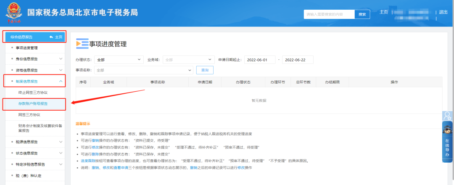Open 存款账户账号报告 submenu item
The image size is (454, 185).
point(33,104)
